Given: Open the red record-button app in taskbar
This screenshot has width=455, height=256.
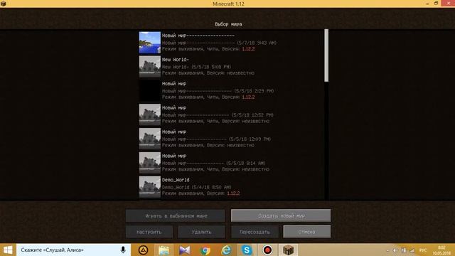Looking at the screenshot, I should click(x=267, y=250).
